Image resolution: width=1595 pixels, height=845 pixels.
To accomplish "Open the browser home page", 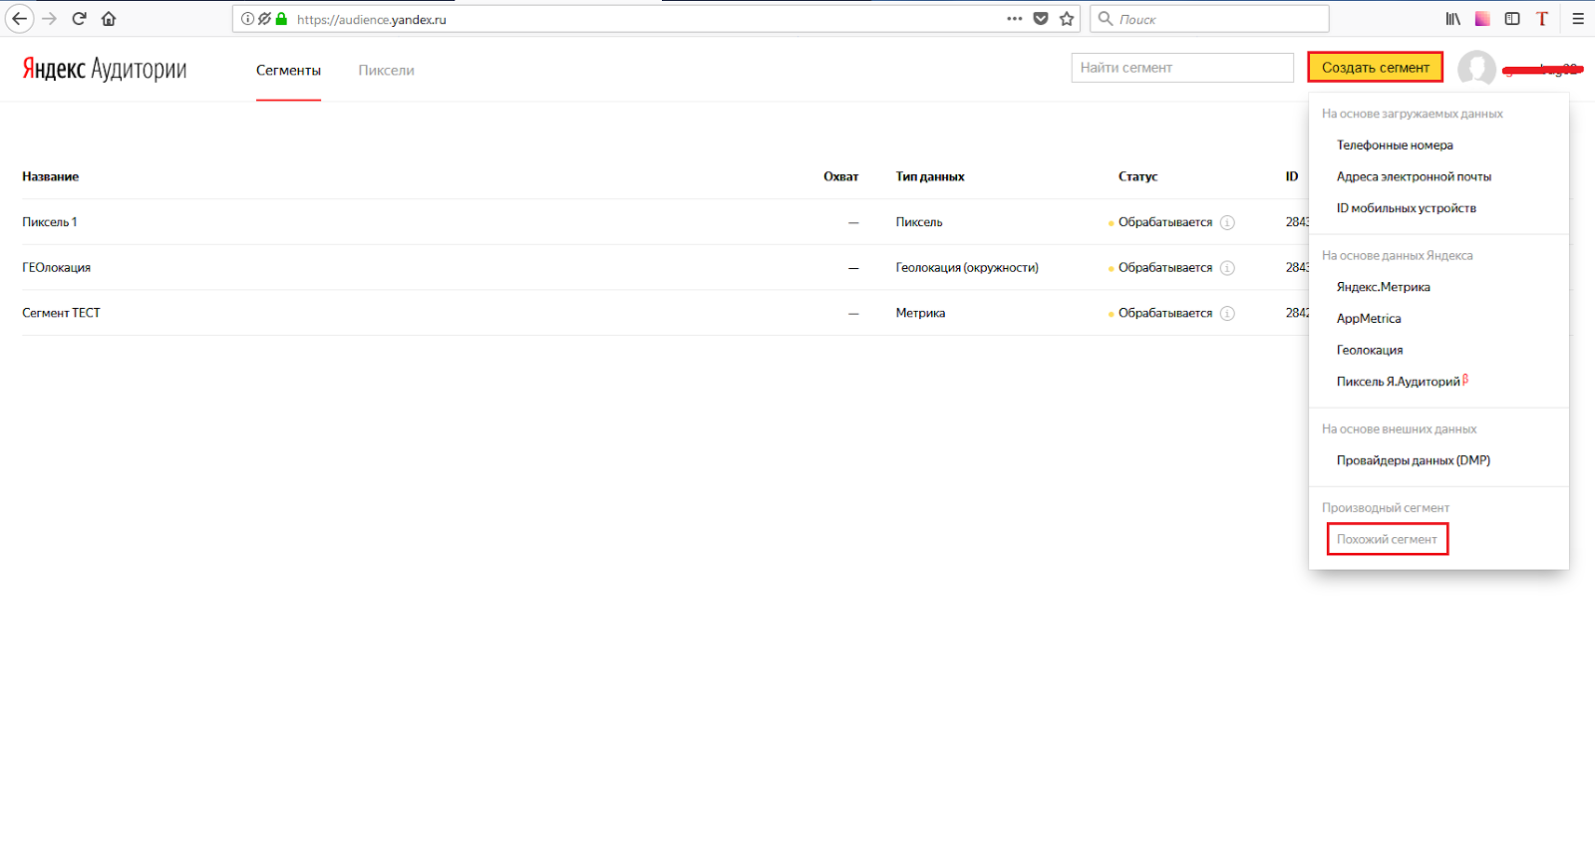I will [x=109, y=19].
